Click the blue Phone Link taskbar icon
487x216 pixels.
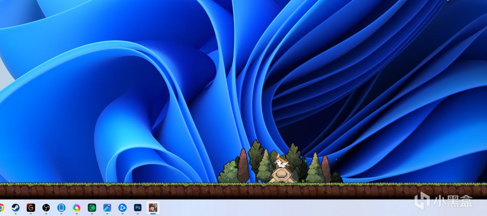coord(61,208)
